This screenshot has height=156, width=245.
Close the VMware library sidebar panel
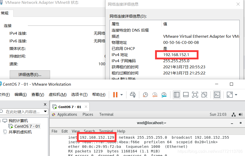click(x=45, y=104)
